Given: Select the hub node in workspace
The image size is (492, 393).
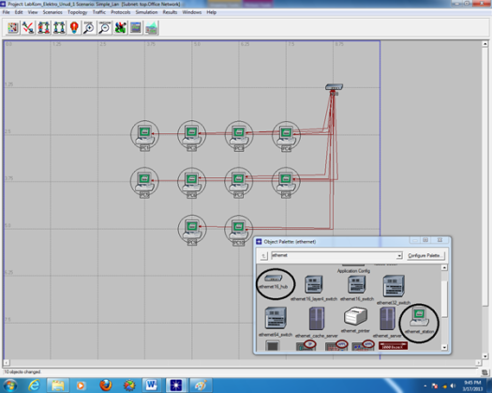Looking at the screenshot, I should click(334, 89).
